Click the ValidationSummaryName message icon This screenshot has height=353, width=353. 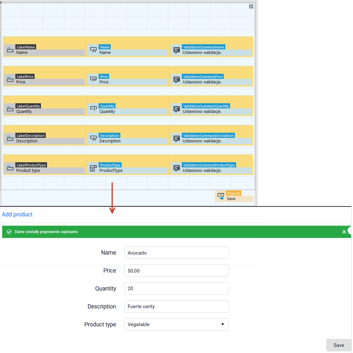(x=177, y=50)
